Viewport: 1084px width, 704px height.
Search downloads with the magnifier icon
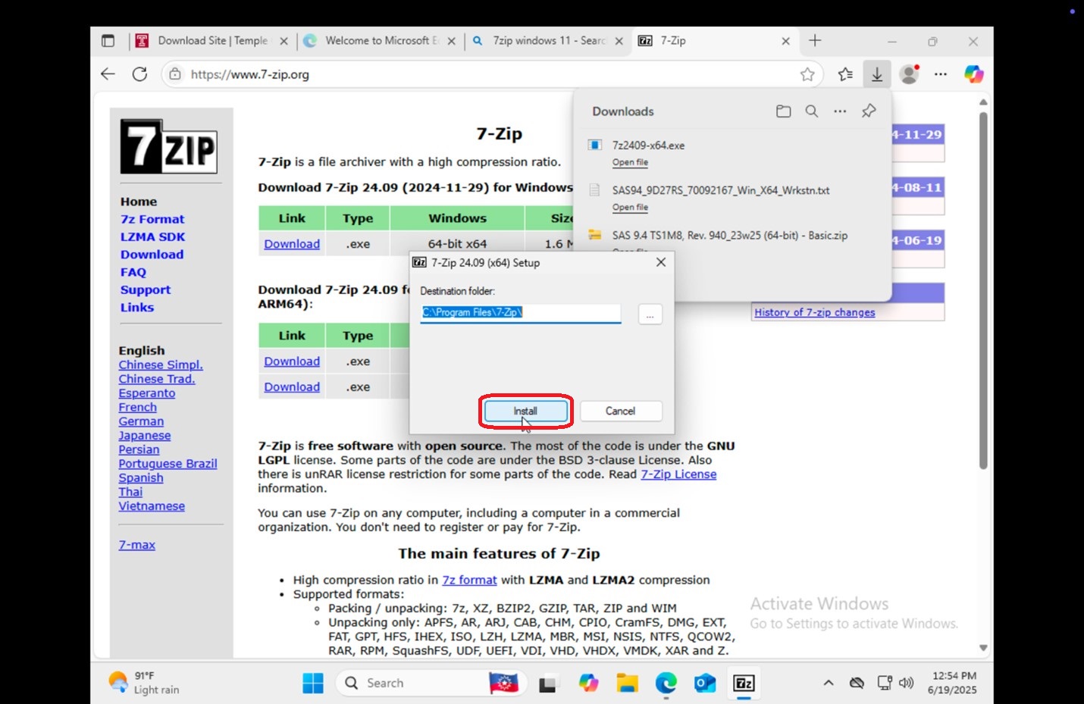click(811, 111)
